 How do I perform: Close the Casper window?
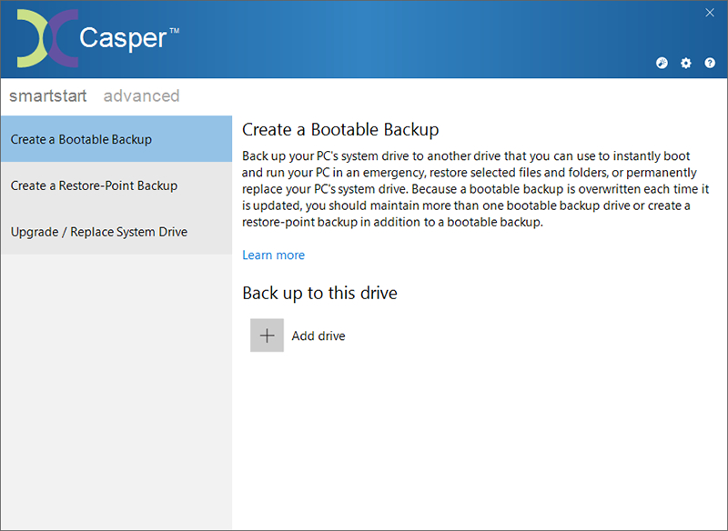click(x=710, y=13)
